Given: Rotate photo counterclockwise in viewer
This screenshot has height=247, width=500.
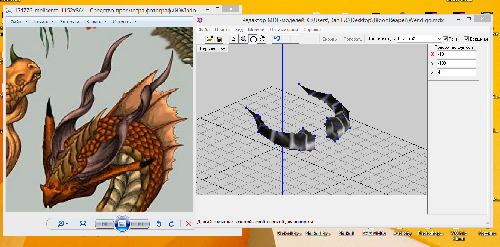Looking at the screenshot, I should coord(159,224).
